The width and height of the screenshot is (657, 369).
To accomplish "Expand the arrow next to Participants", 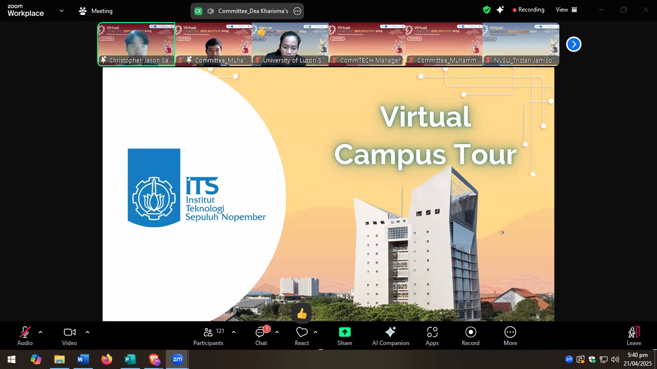I will point(234,332).
